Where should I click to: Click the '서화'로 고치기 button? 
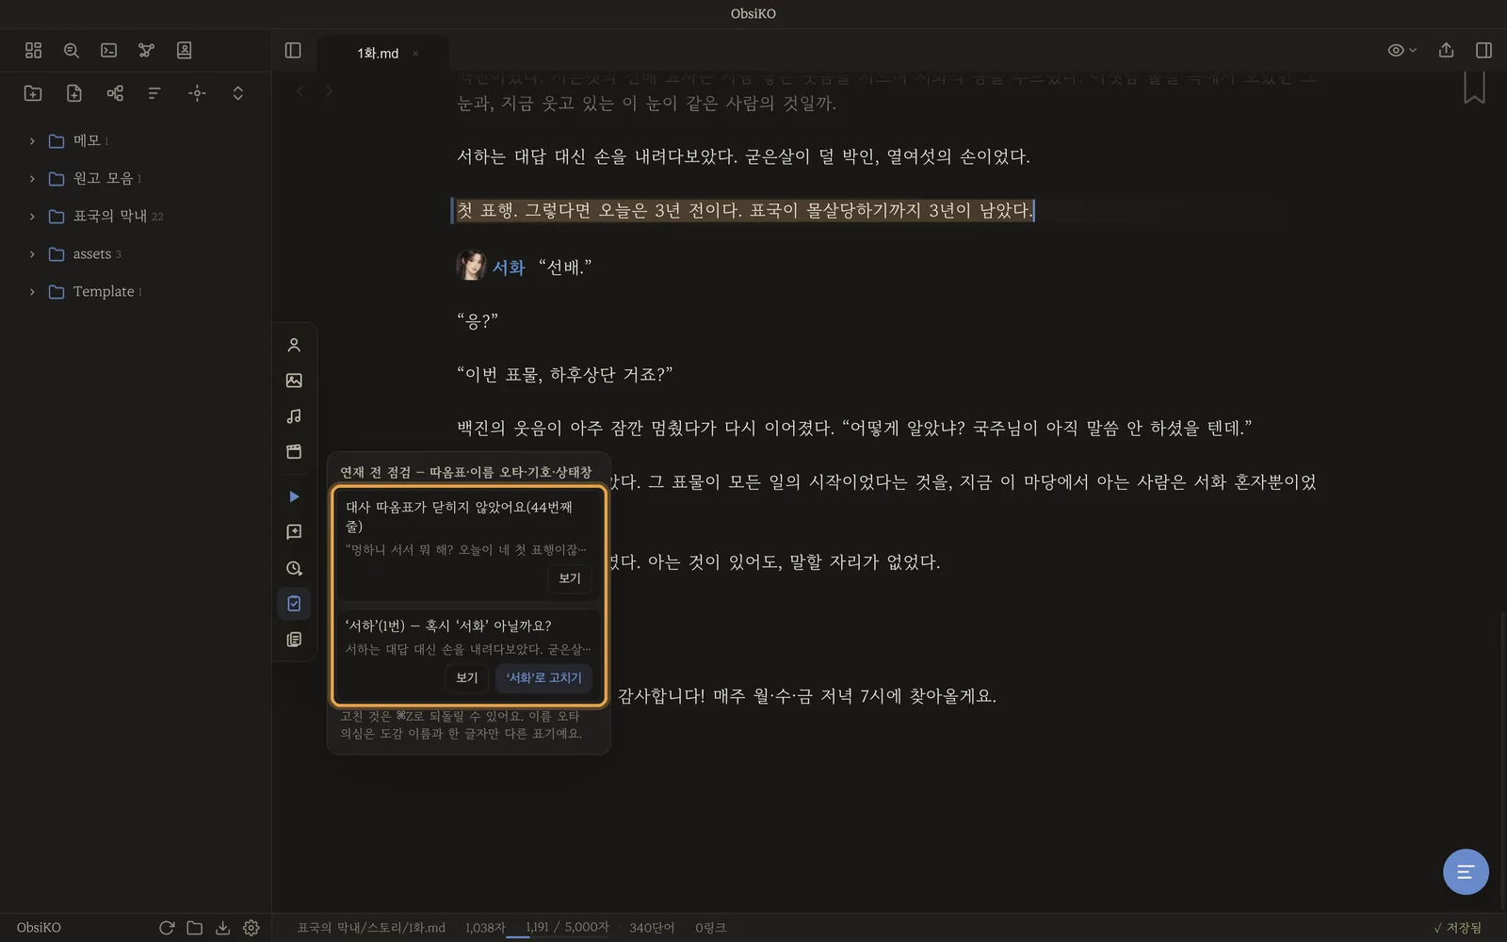click(x=543, y=677)
